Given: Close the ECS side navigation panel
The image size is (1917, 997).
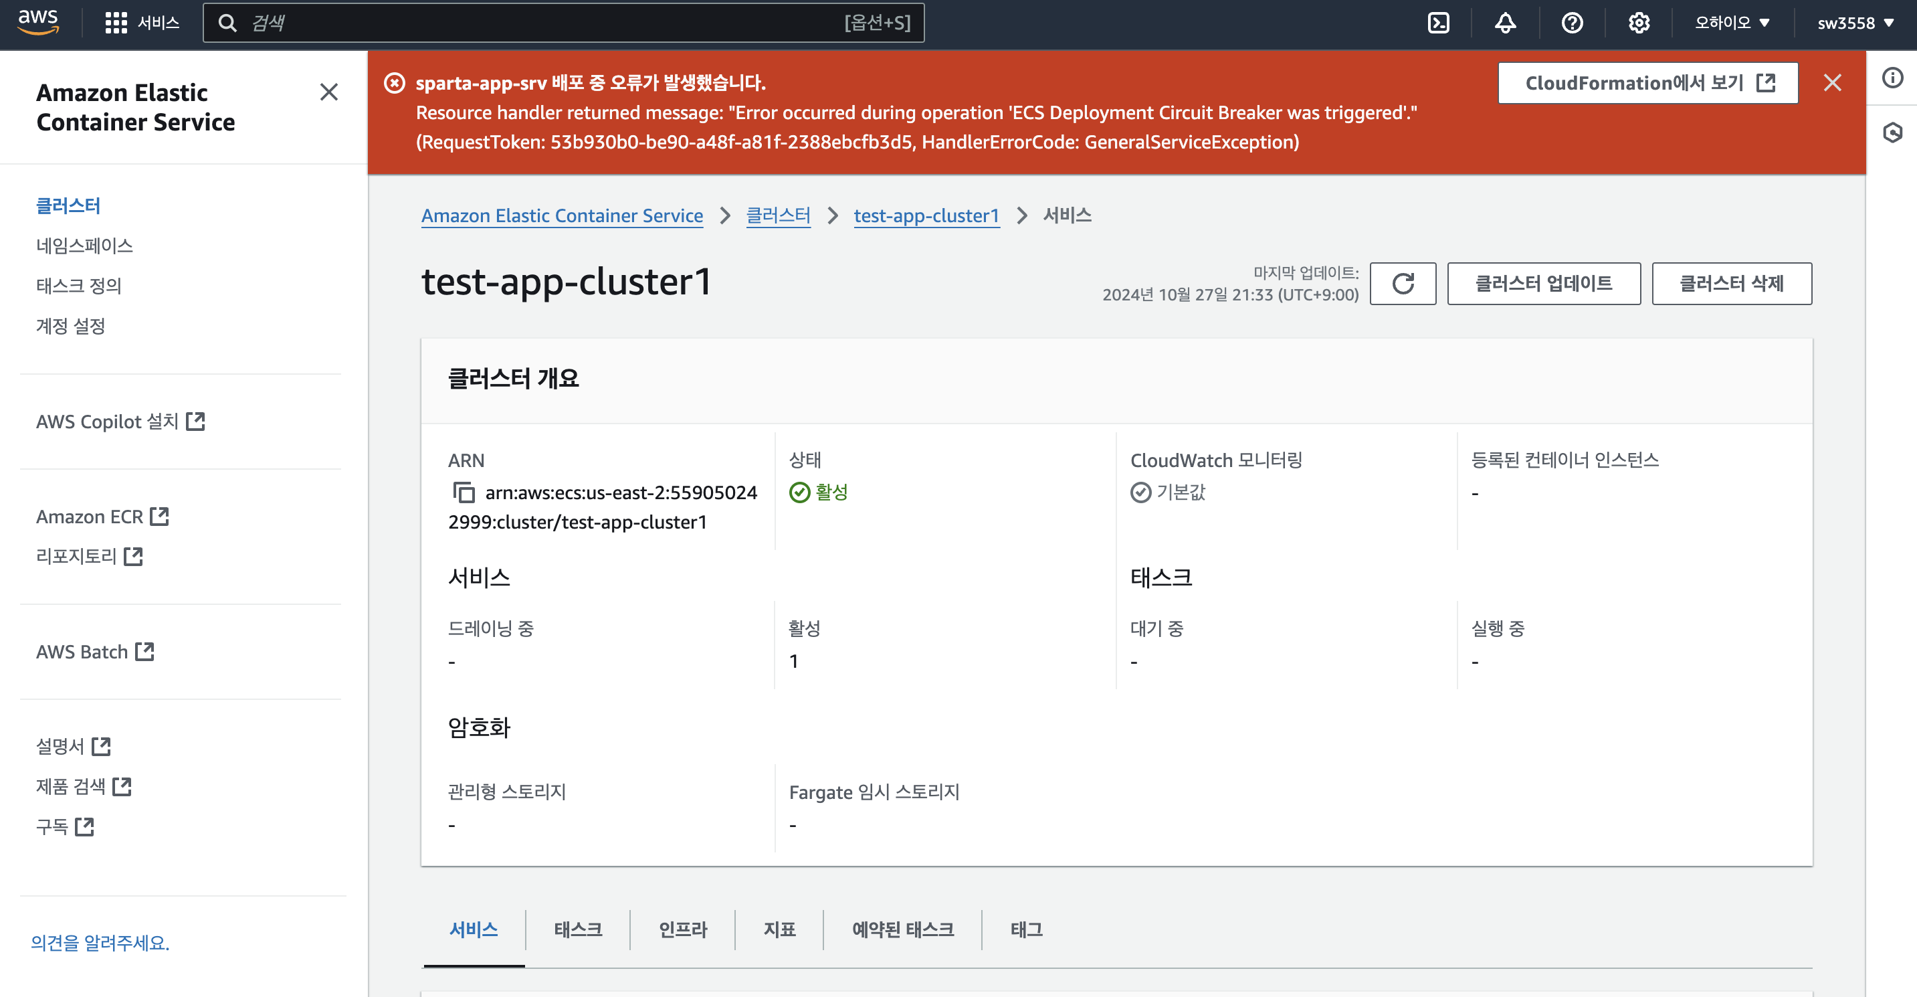Looking at the screenshot, I should [x=329, y=92].
